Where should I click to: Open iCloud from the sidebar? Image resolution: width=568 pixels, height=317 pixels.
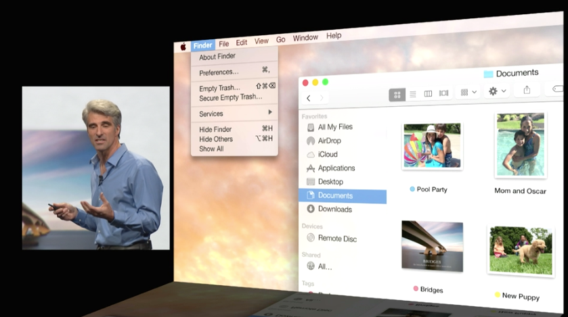pos(327,154)
